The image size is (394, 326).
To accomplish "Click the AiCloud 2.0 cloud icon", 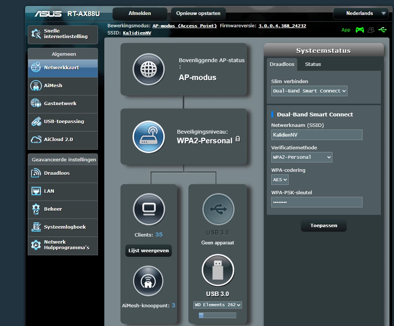I will [x=36, y=140].
